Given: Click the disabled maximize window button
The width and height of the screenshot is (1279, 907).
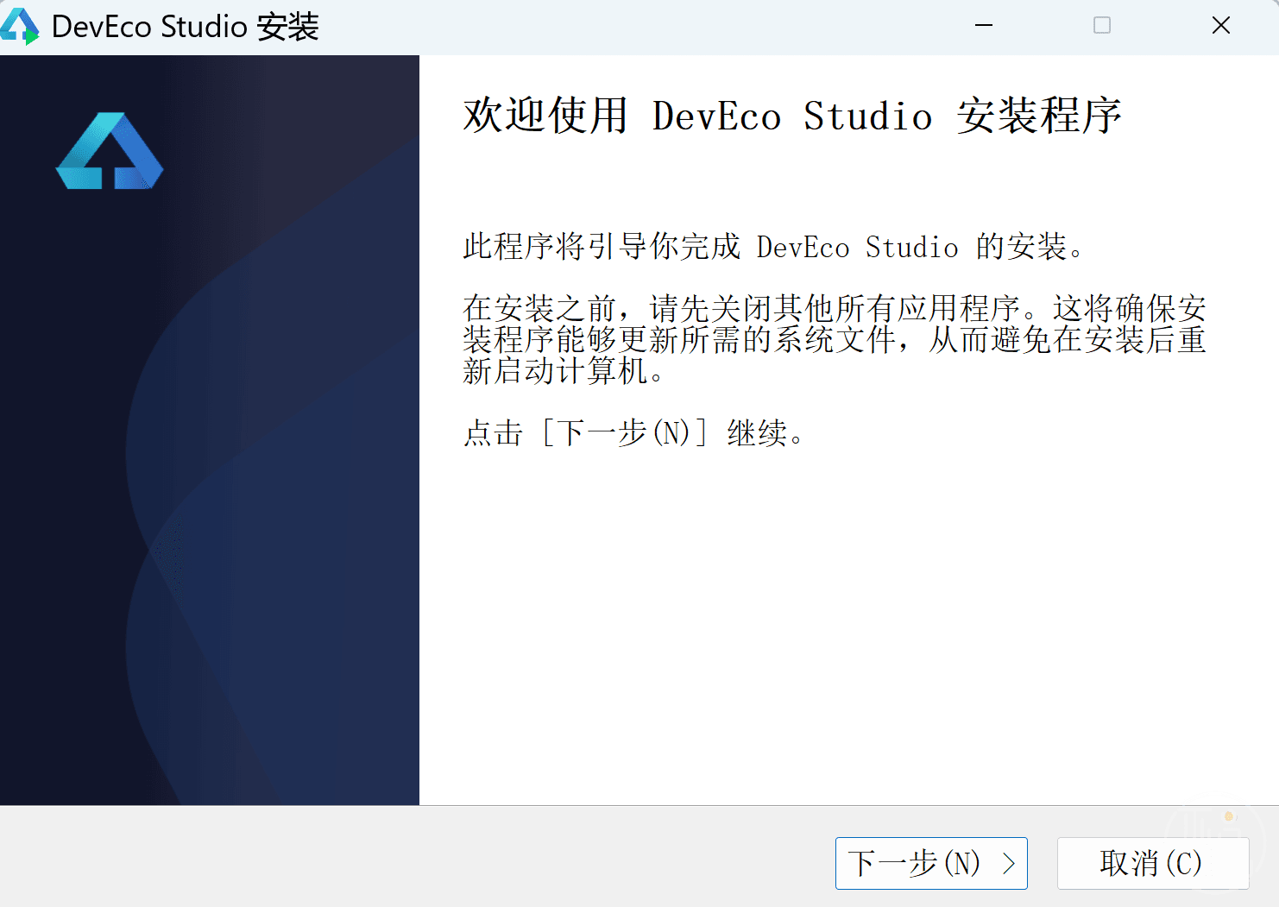Looking at the screenshot, I should (x=1102, y=26).
